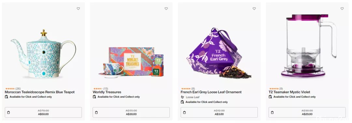Click Click and Collect icon under Worldly Treasures

[x=94, y=97]
